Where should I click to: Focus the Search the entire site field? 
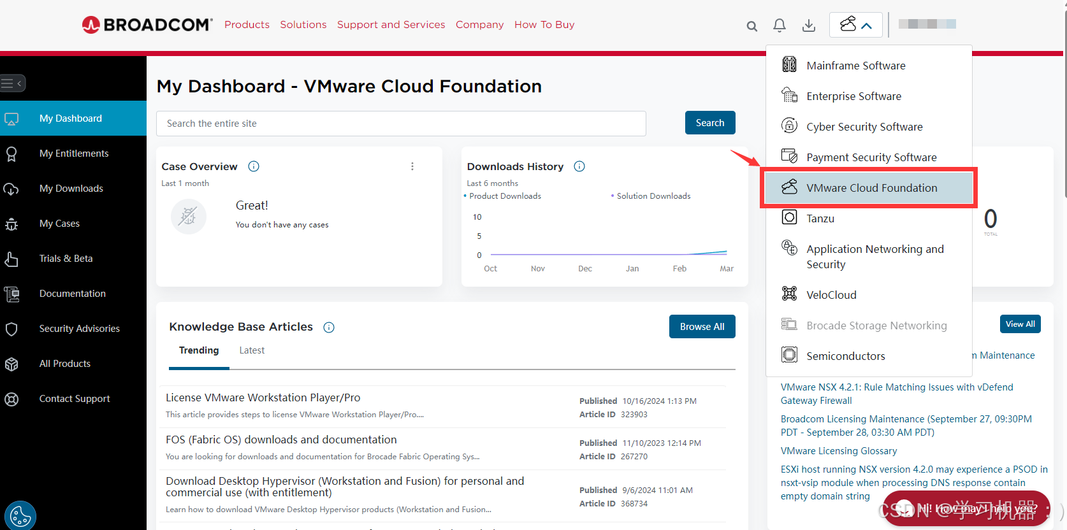401,124
